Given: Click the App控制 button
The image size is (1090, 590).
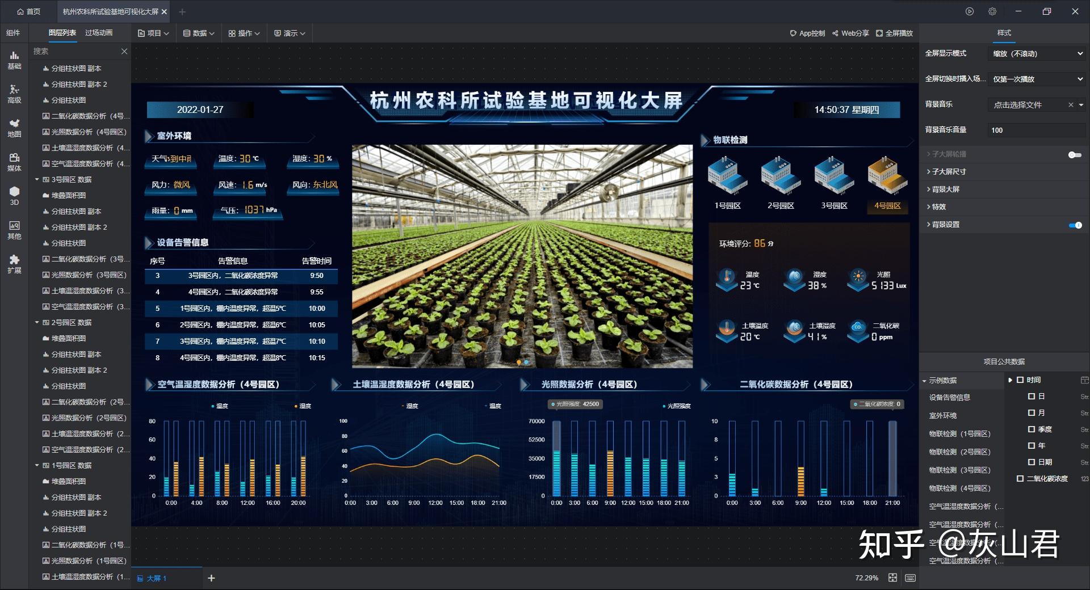Looking at the screenshot, I should 807,33.
